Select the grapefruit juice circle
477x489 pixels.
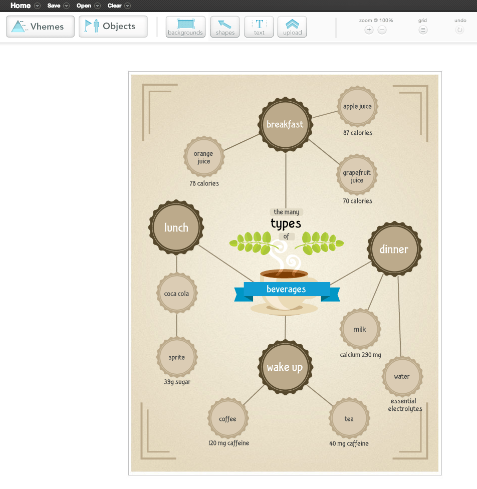click(357, 175)
